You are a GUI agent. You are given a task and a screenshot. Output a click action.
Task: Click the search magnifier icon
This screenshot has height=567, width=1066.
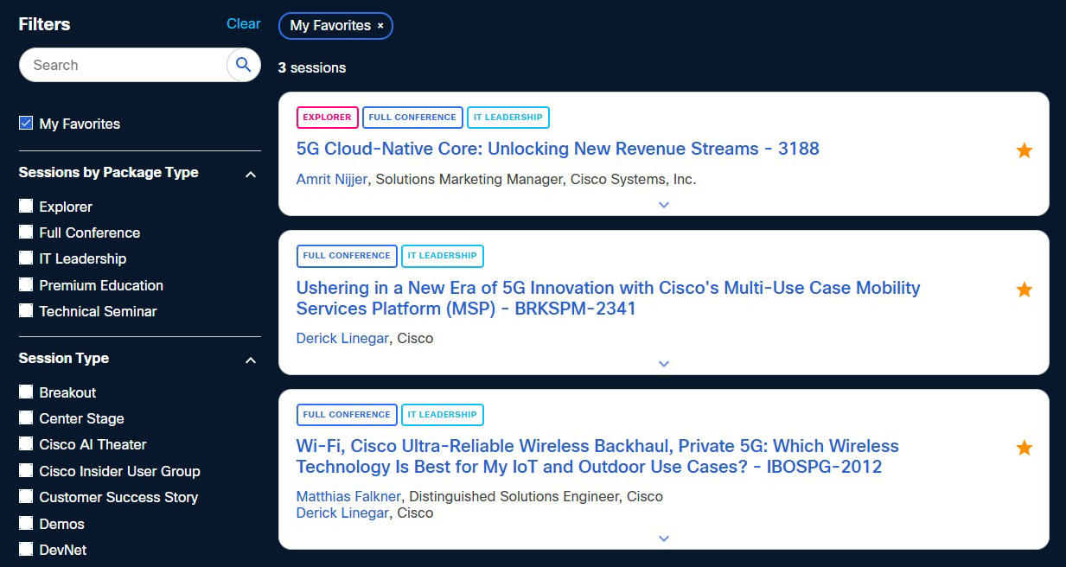click(243, 65)
